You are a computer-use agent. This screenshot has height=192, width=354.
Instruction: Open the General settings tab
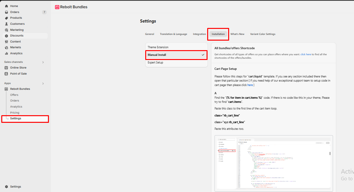point(149,34)
